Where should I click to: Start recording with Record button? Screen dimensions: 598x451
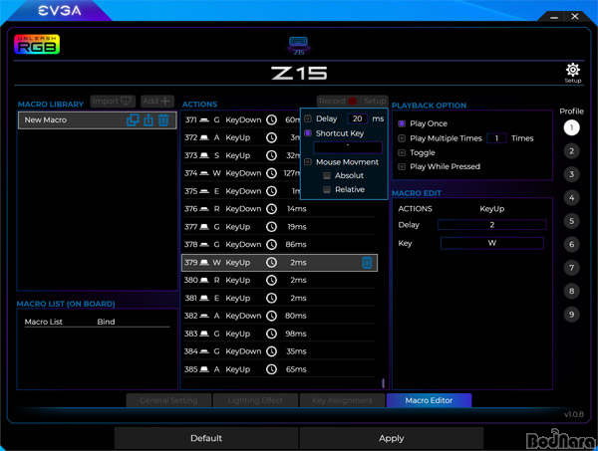(x=338, y=101)
